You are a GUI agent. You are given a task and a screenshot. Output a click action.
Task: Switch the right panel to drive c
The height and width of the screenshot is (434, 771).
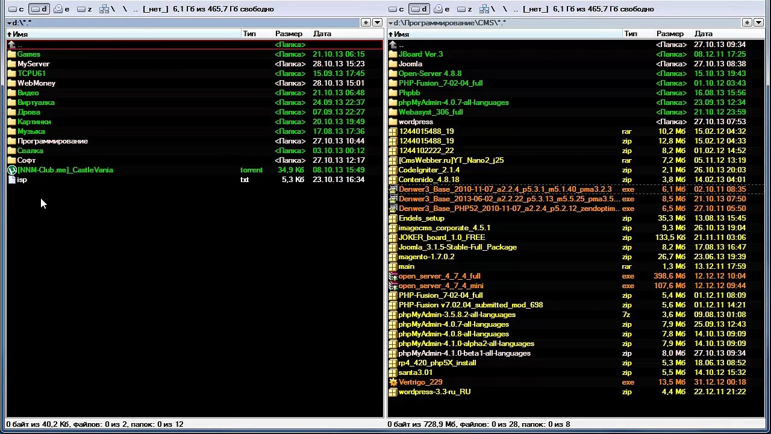(x=396, y=9)
